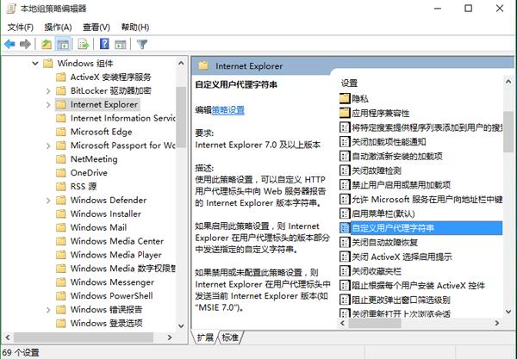Viewport: 517px width, 359px height.
Task: Click the Up one level folder icon
Action: tap(47, 44)
